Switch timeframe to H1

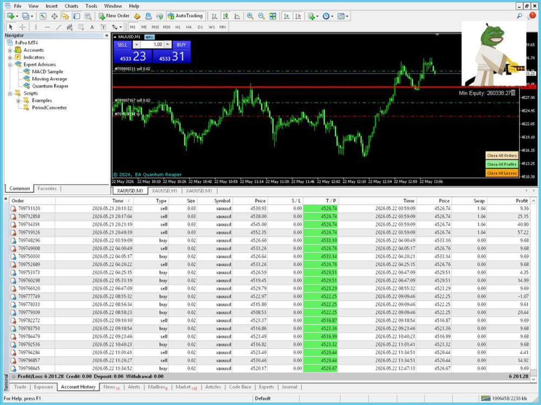click(177, 27)
